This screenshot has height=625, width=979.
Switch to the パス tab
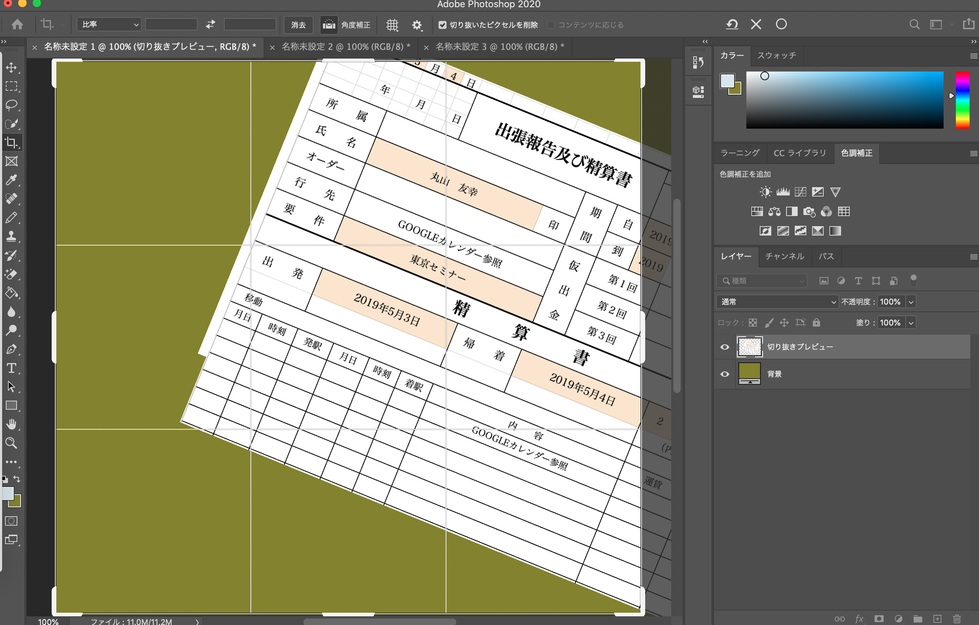coord(826,256)
